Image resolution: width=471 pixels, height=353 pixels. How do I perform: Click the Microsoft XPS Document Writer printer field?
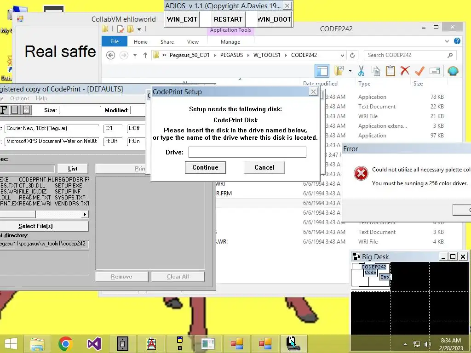[52, 141]
